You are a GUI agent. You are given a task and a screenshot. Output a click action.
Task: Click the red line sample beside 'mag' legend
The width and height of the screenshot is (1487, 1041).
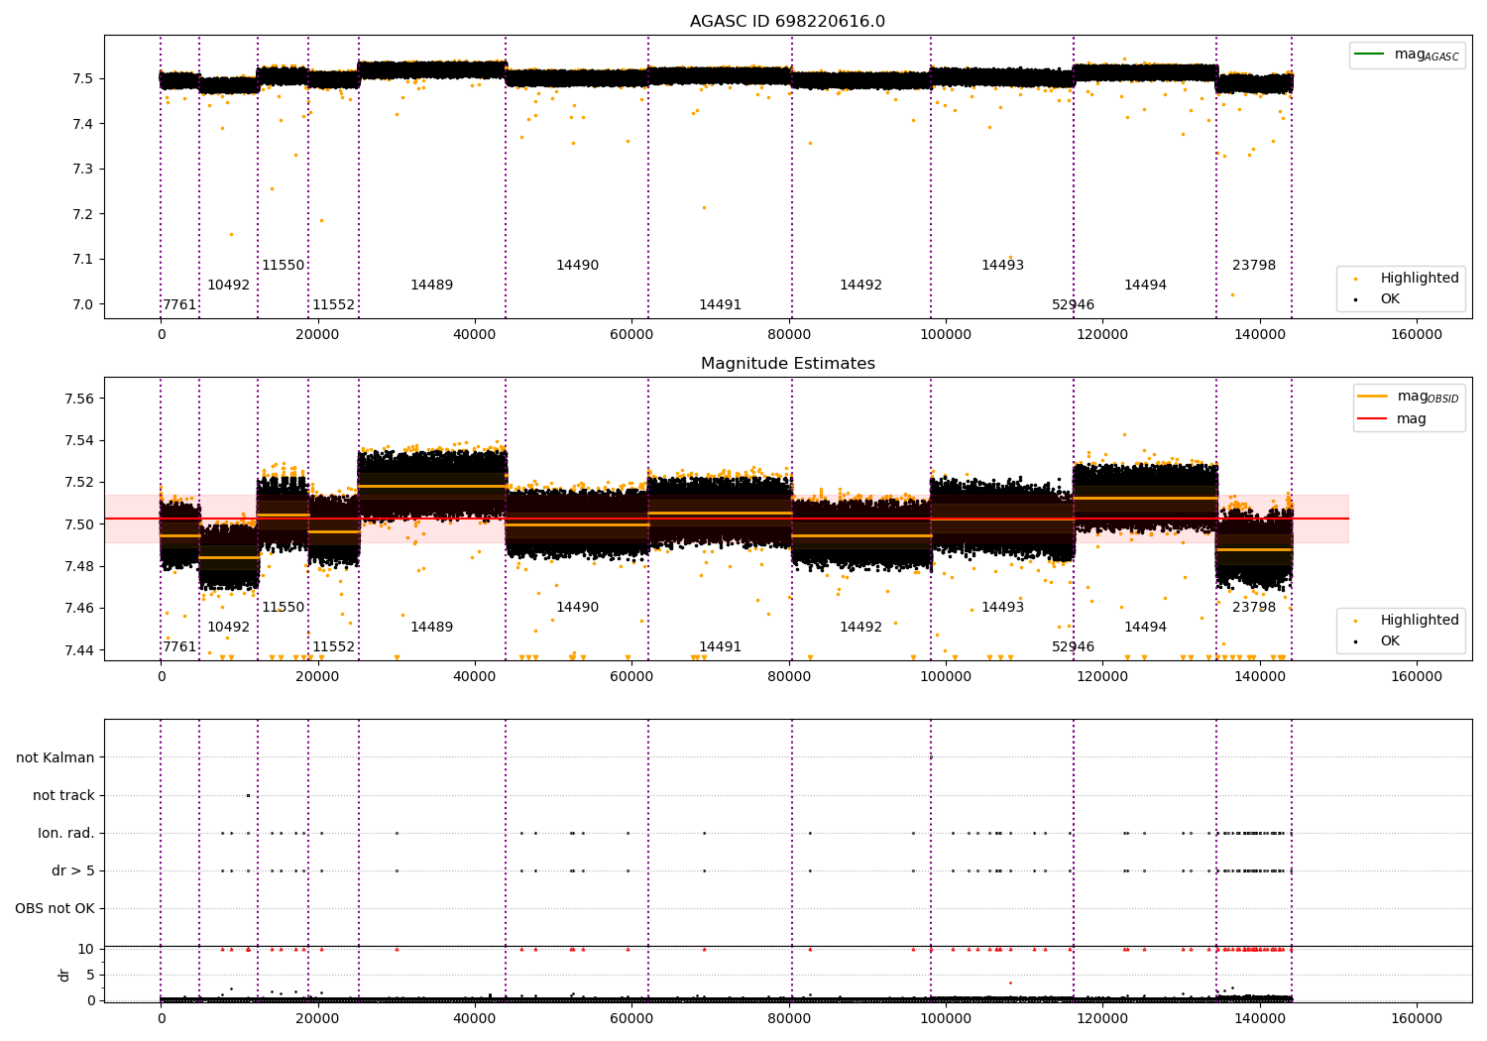1372,418
